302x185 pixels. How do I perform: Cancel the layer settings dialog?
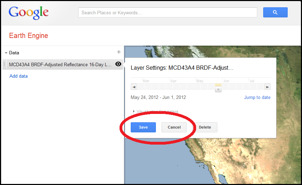pyautogui.click(x=174, y=127)
